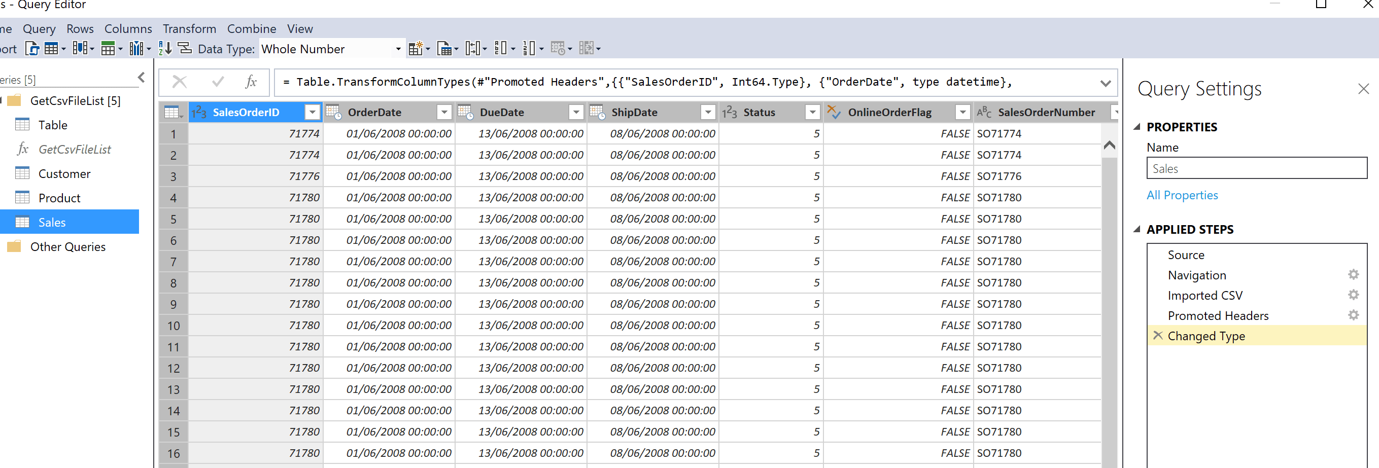
Task: Open the Rows menu
Action: click(80, 29)
